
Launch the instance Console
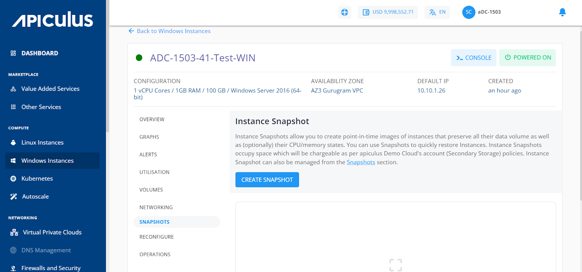[473, 58]
